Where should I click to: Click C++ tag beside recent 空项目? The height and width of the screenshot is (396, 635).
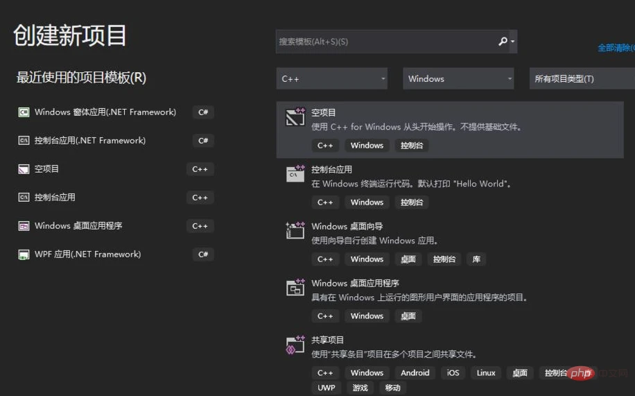[200, 169]
